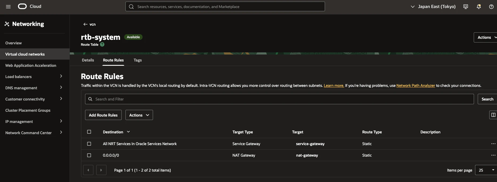
Task: Open Cloud Shell developer tools icon
Action: (x=466, y=7)
